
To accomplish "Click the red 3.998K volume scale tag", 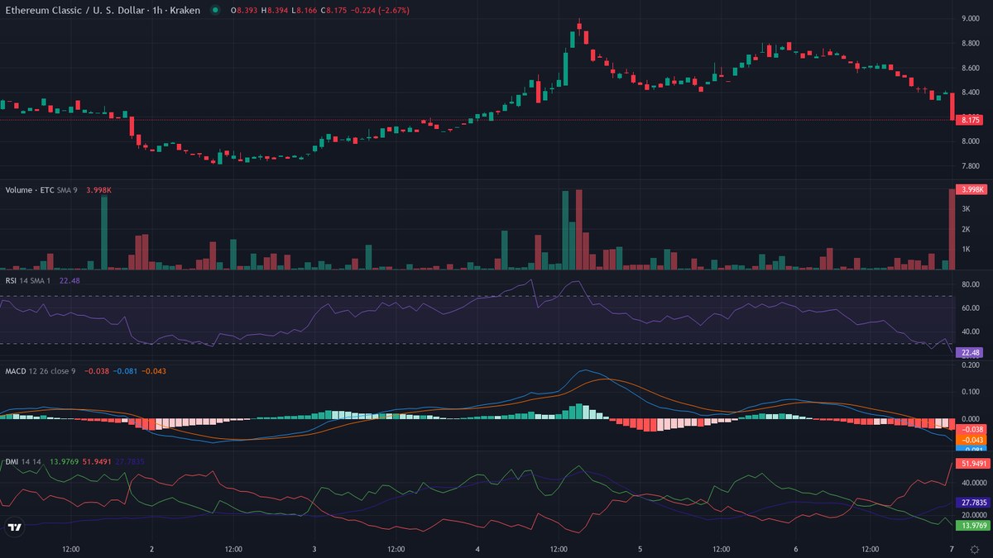I will 971,189.
